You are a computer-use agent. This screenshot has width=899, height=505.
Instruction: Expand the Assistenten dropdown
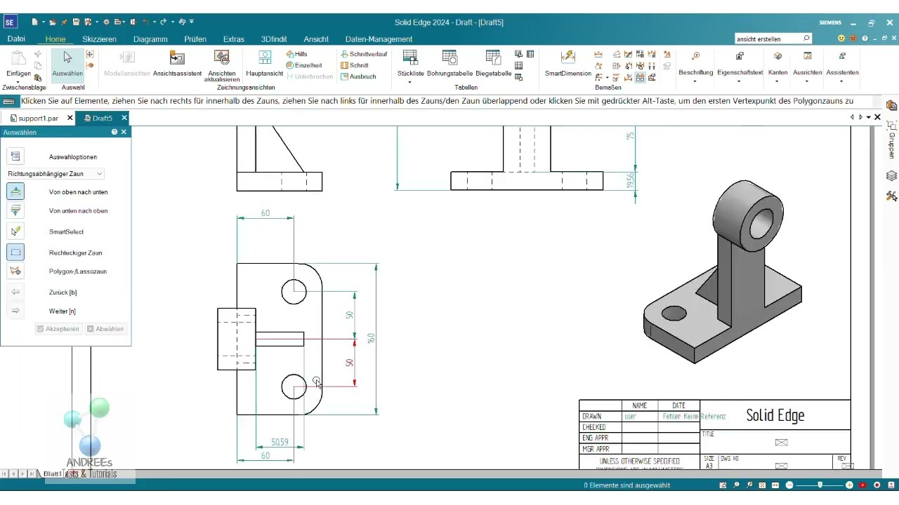pyautogui.click(x=842, y=81)
